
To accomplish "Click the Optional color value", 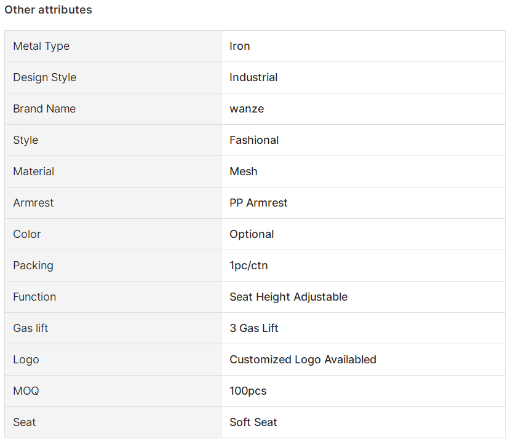I will [252, 234].
